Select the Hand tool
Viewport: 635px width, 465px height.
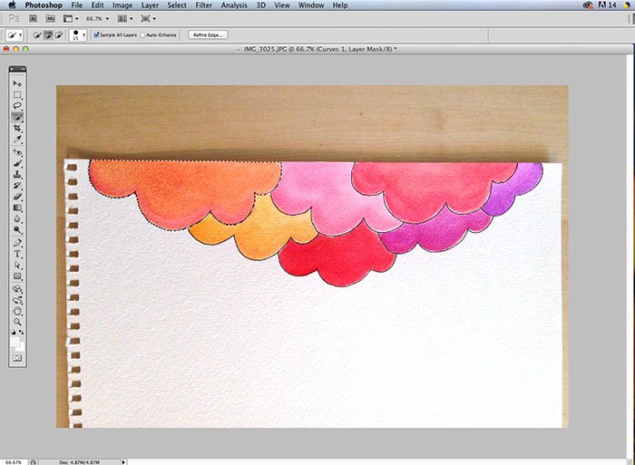tap(17, 311)
